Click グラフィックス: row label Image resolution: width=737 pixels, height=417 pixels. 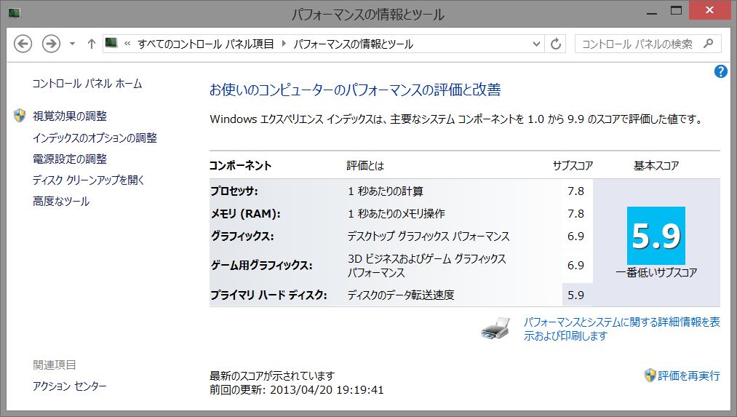tap(242, 237)
